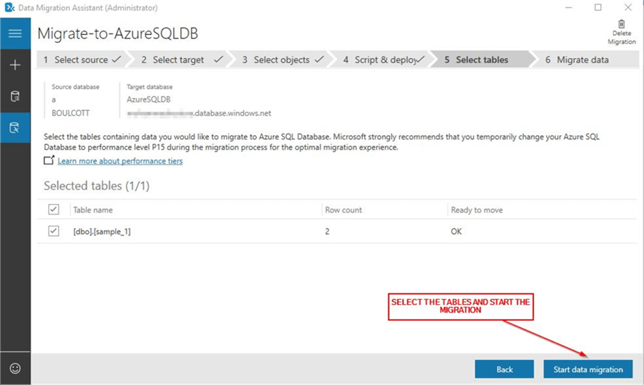Click the Selected tables (1/1) heading
The image size is (644, 385).
pos(97,186)
